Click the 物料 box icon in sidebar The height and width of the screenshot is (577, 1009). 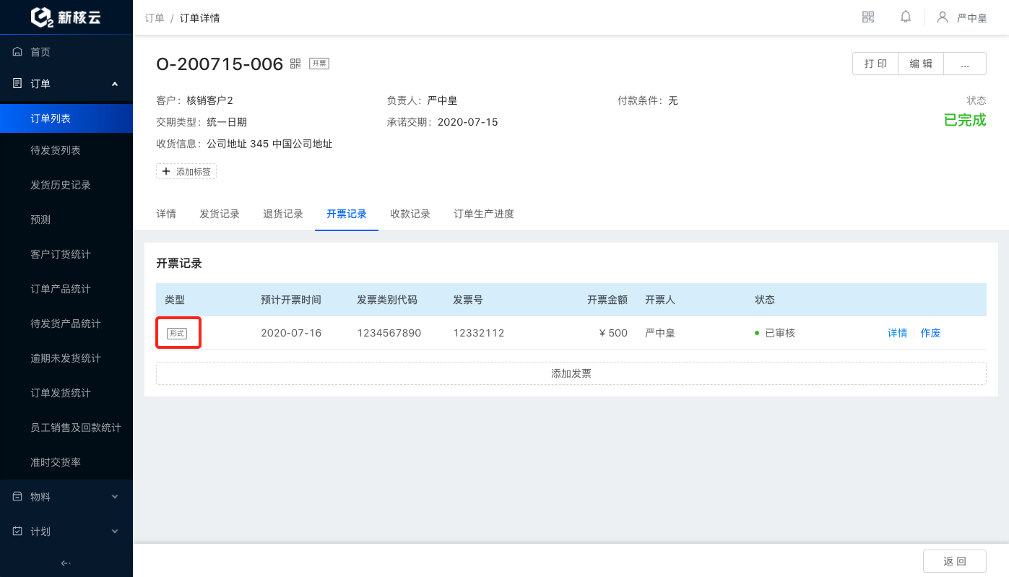tap(18, 497)
